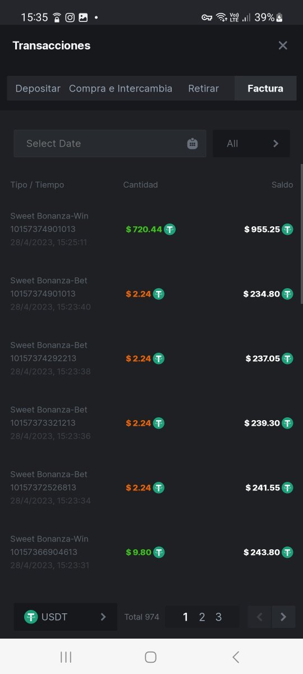
Task: Open the USDT currency selector
Action: [x=66, y=617]
